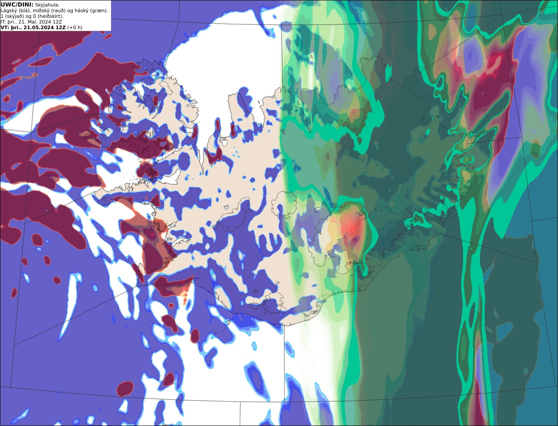
Task: Click the 'VT: þri.. 21.05.2024 12Z' valid-time line
Action: tap(41, 27)
